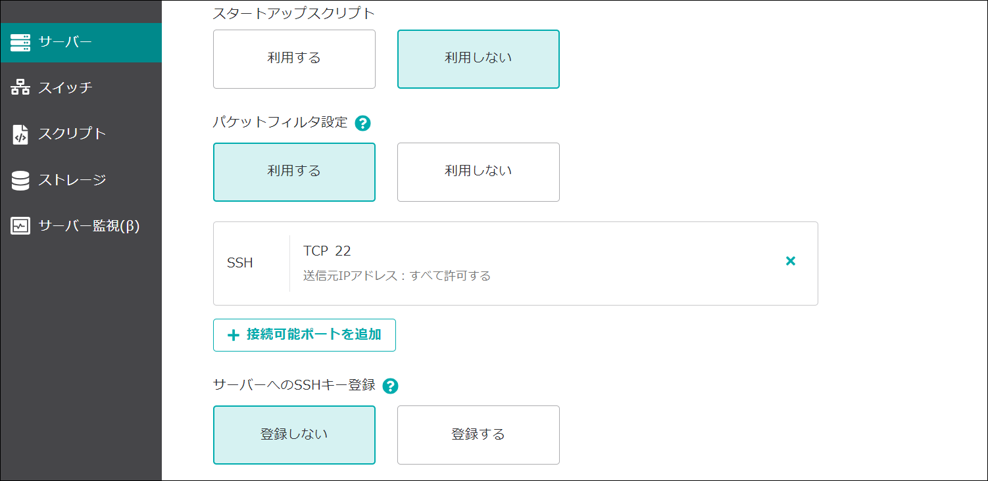Click the server icon in sidebar
Image resolution: width=988 pixels, height=481 pixels.
pos(20,43)
